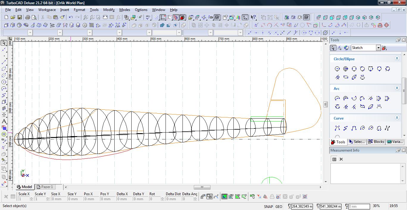Image resolution: width=407 pixels, height=210 pixels.
Task: Open the Sketch dropdown in Tools panel
Action: [x=378, y=48]
